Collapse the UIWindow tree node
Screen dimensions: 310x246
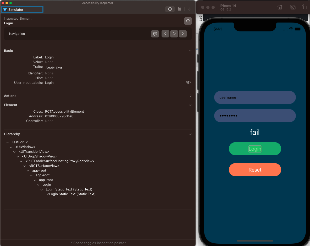pos(11,147)
